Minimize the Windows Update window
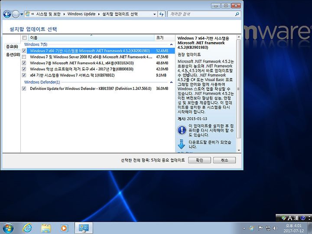This screenshot has height=234, width=312. coord(216,6)
